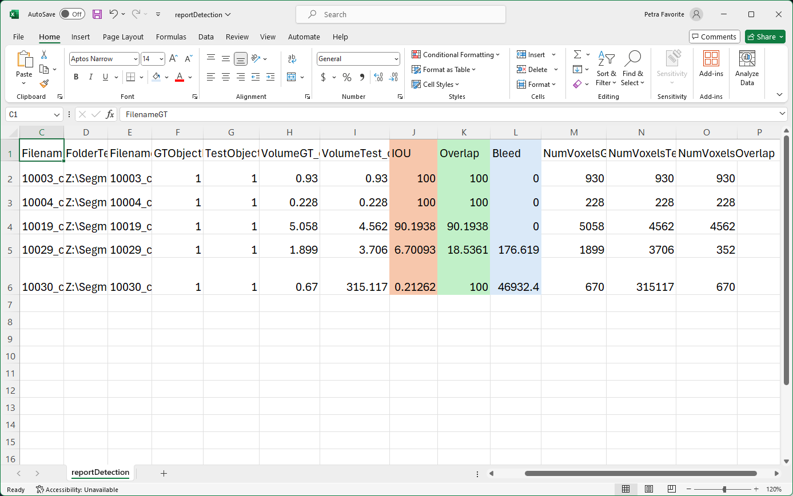Viewport: 793px width, 496px height.
Task: Click the zoom slider handle
Action: point(724,489)
